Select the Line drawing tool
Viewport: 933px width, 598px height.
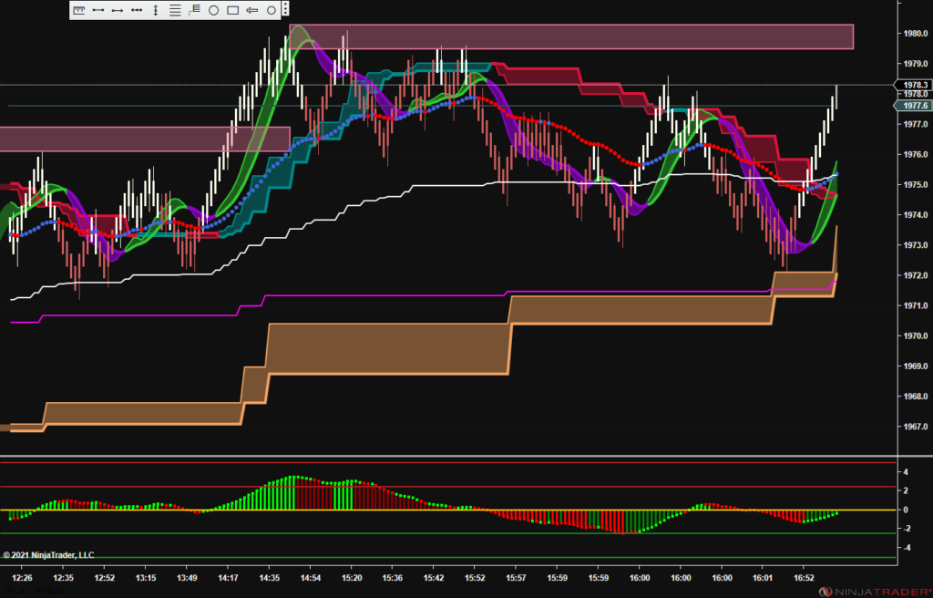pos(98,10)
